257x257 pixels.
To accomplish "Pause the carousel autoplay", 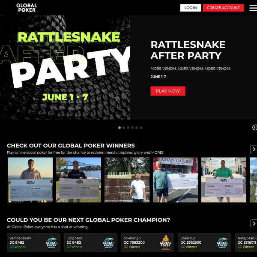I will click(254, 127).
